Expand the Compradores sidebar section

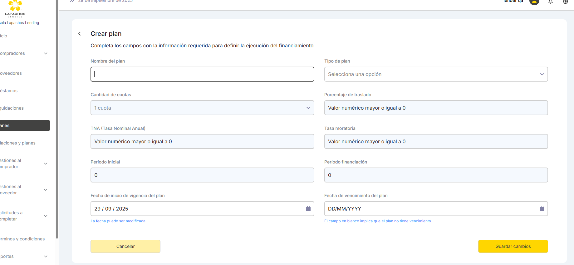pyautogui.click(x=46, y=54)
